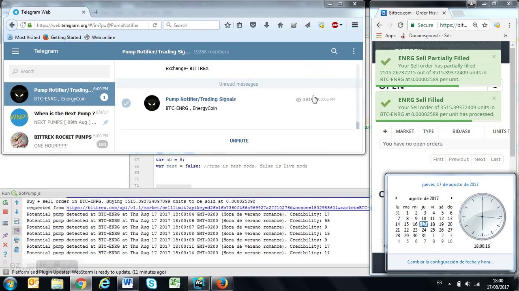Viewport: 519px width, 291px height.
Task: Open the Pocket icon in Firefox
Action: [253, 25]
